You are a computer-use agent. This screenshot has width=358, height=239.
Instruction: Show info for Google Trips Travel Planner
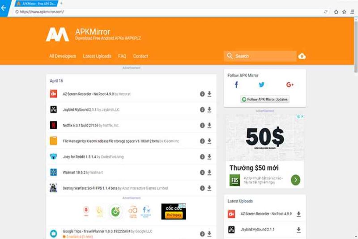(x=202, y=234)
